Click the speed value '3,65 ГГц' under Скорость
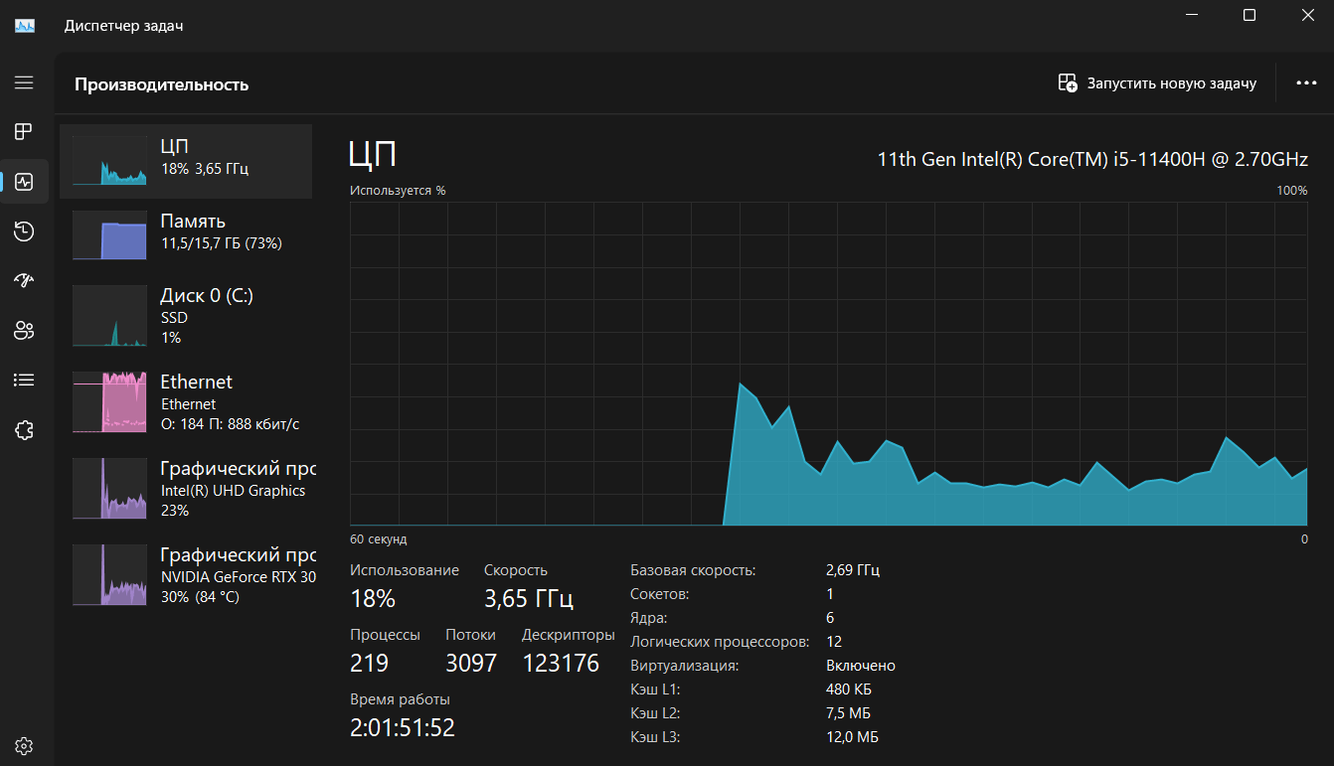Screen dimensions: 1334x766 point(529,599)
